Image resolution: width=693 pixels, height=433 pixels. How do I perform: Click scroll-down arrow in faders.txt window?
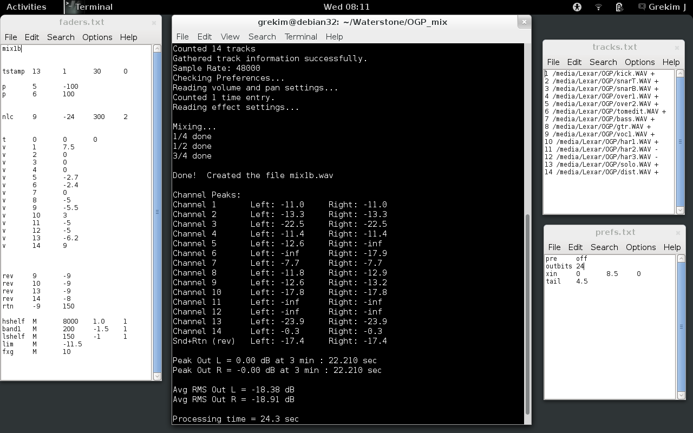157,376
